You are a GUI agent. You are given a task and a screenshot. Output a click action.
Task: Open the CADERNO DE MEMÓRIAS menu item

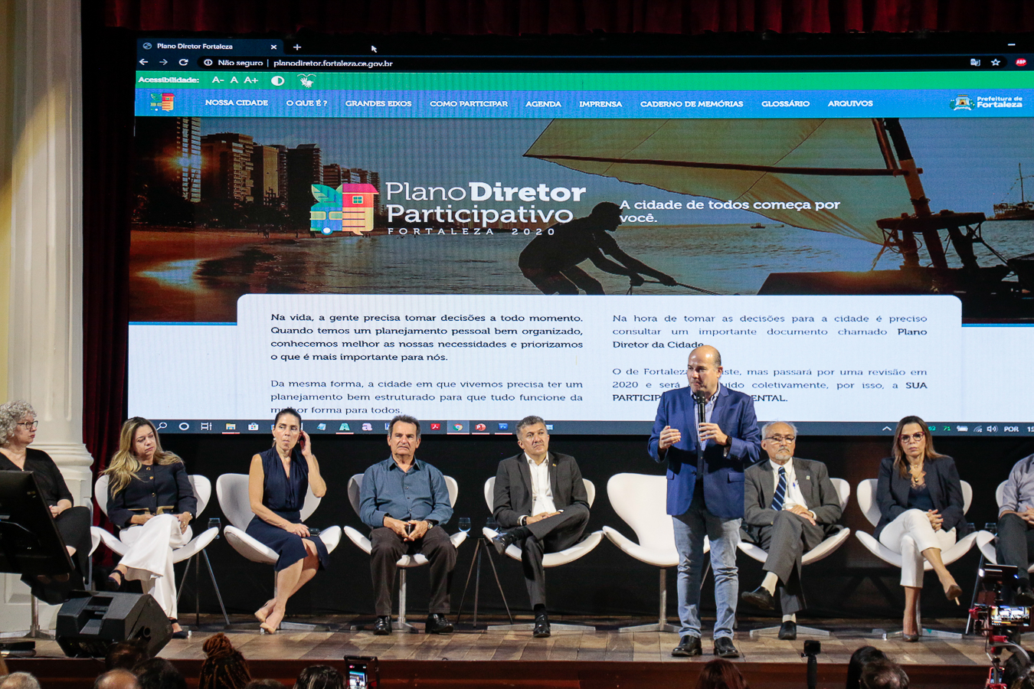pos(692,103)
